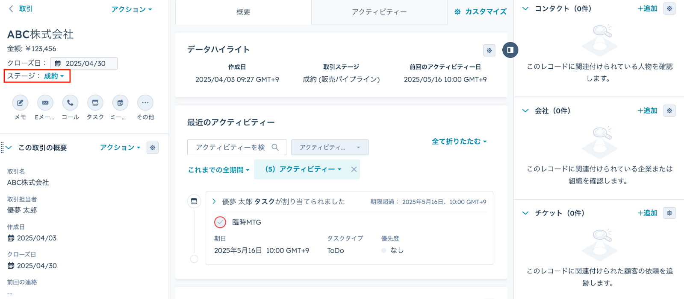Mark 臨時MTG task as complete

pyautogui.click(x=220, y=222)
